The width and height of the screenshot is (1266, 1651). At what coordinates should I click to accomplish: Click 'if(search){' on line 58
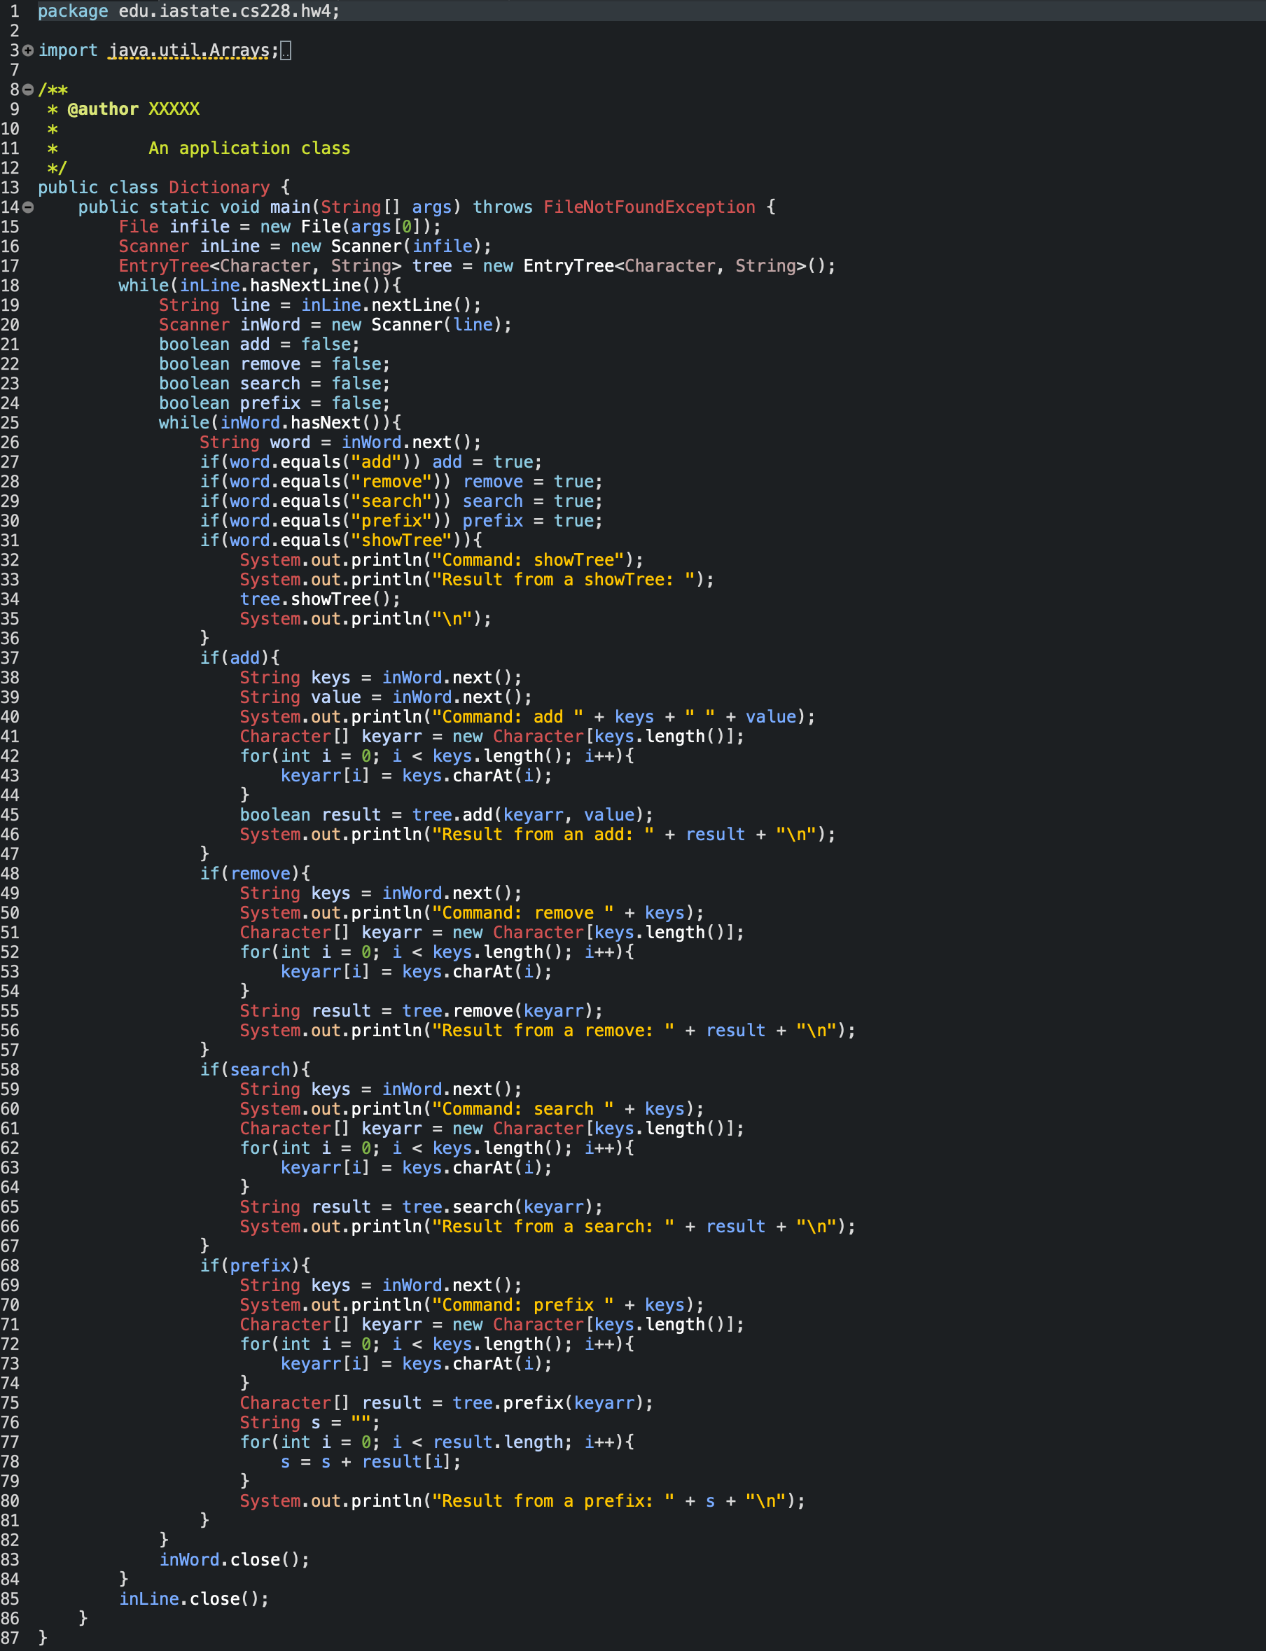[x=255, y=1069]
